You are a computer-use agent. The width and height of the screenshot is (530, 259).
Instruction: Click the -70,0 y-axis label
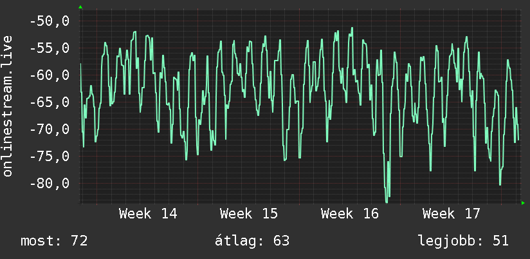[50, 129]
